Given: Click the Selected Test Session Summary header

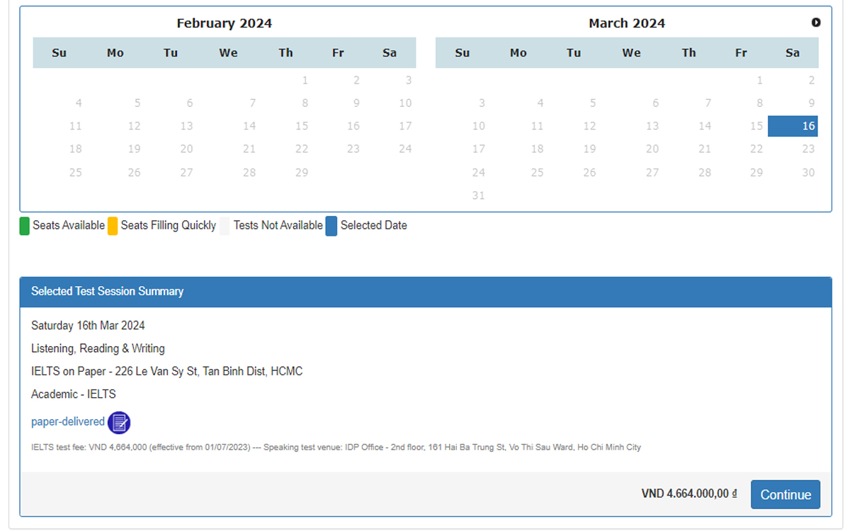Looking at the screenshot, I should pyautogui.click(x=107, y=292).
